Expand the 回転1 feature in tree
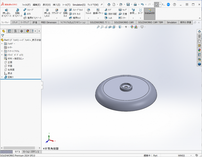Viewport: 202px width, 157px height. pos(2,77)
